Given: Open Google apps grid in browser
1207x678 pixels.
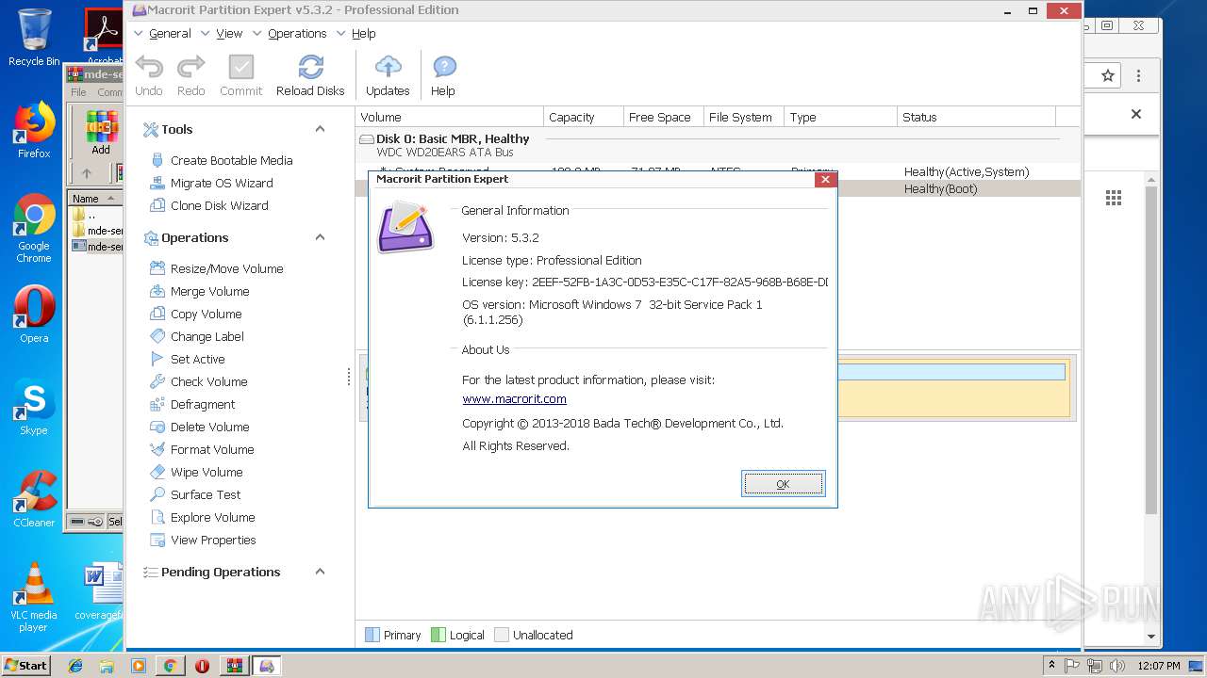Looking at the screenshot, I should 1114,197.
